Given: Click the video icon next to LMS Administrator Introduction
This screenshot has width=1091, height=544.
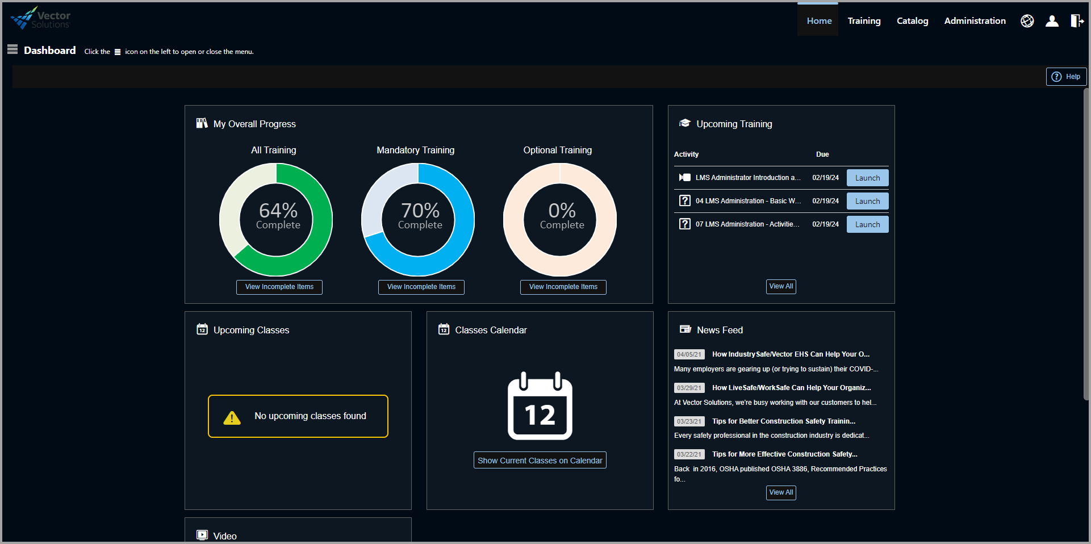Looking at the screenshot, I should click(684, 177).
